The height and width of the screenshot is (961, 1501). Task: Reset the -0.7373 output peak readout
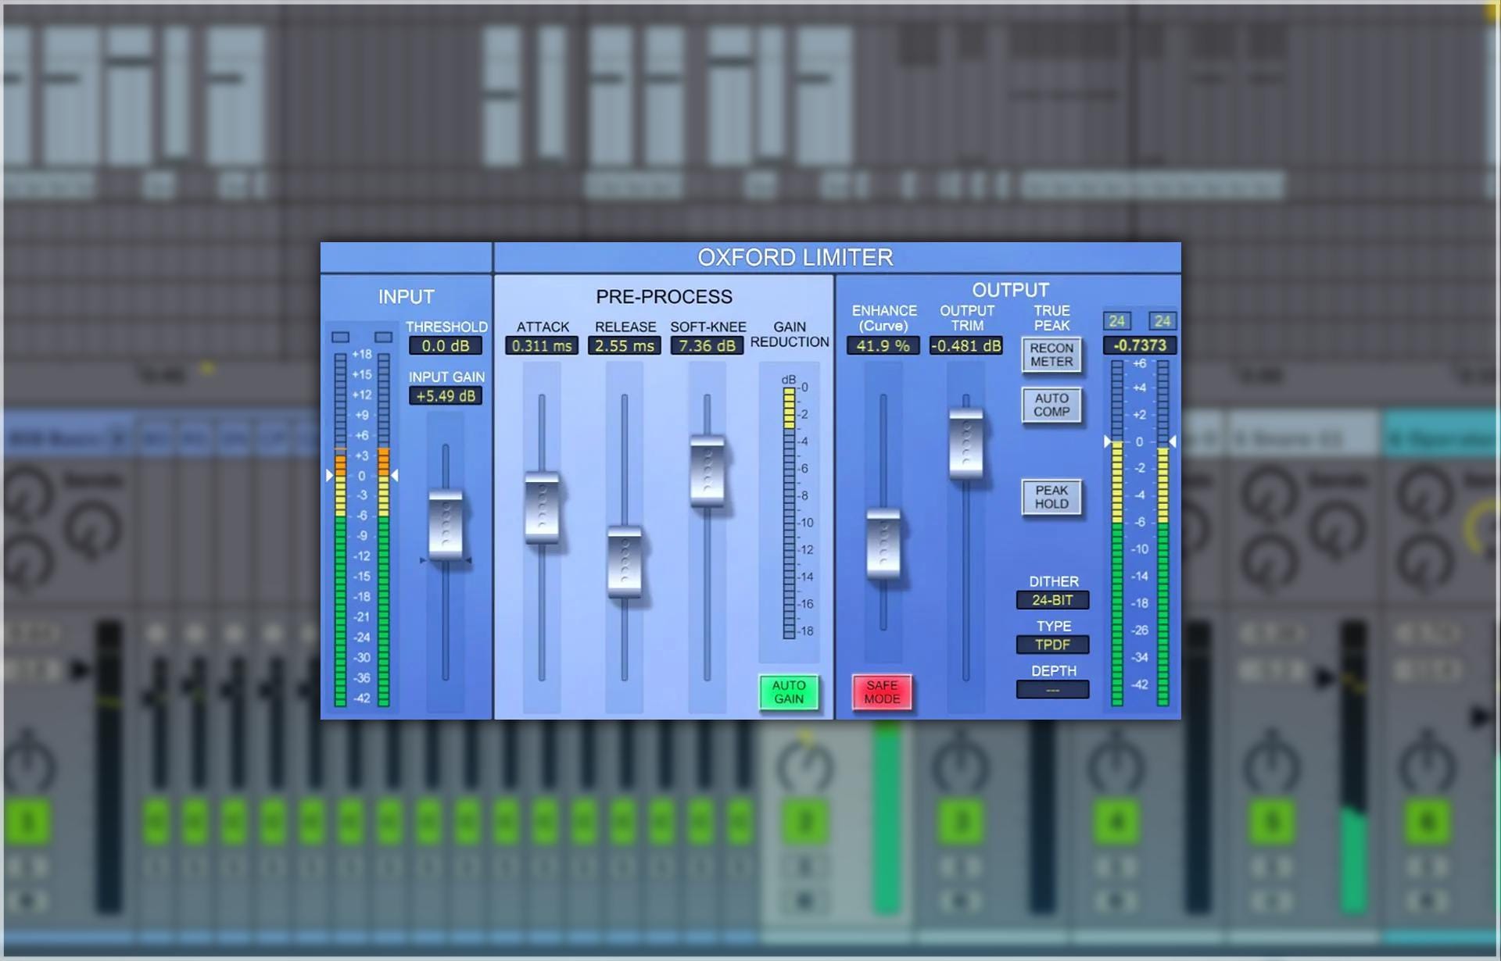[x=1140, y=345]
